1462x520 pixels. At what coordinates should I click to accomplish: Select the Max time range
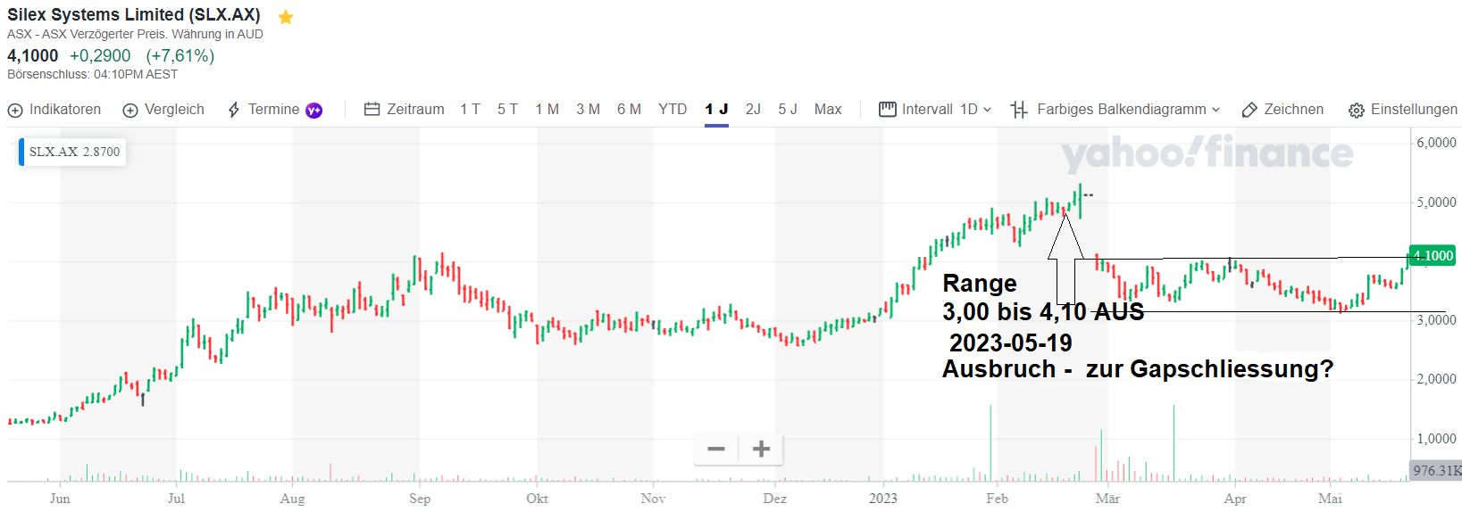pyautogui.click(x=828, y=110)
